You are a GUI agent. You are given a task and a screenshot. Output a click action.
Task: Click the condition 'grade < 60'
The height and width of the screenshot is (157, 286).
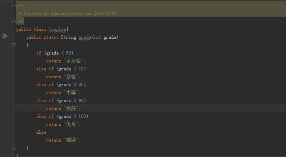pos(59,53)
